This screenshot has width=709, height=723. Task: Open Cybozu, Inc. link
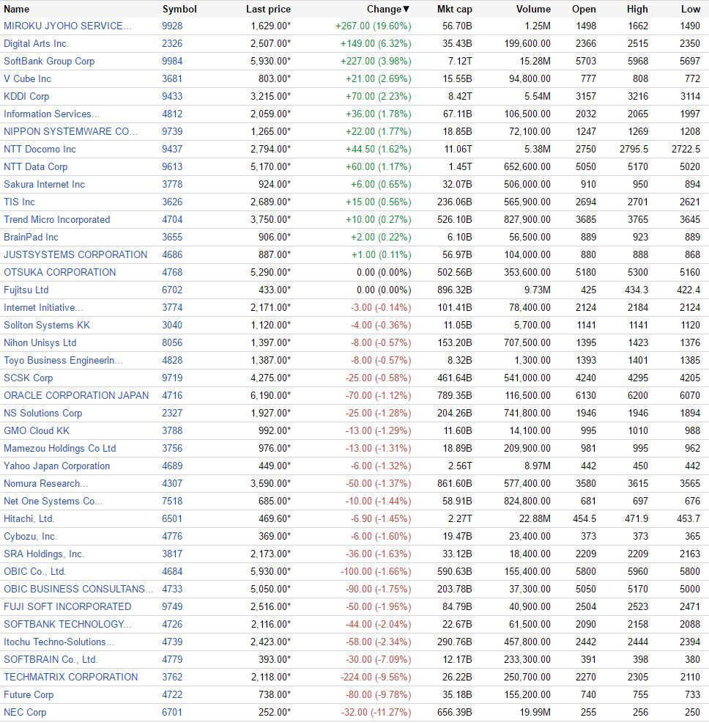[31, 536]
